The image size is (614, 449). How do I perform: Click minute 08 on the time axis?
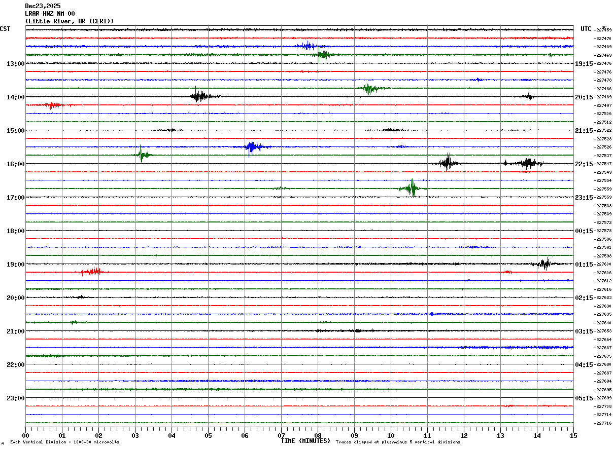[x=318, y=435]
